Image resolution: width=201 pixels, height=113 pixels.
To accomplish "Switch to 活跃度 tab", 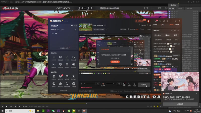I will (x=169, y=40).
